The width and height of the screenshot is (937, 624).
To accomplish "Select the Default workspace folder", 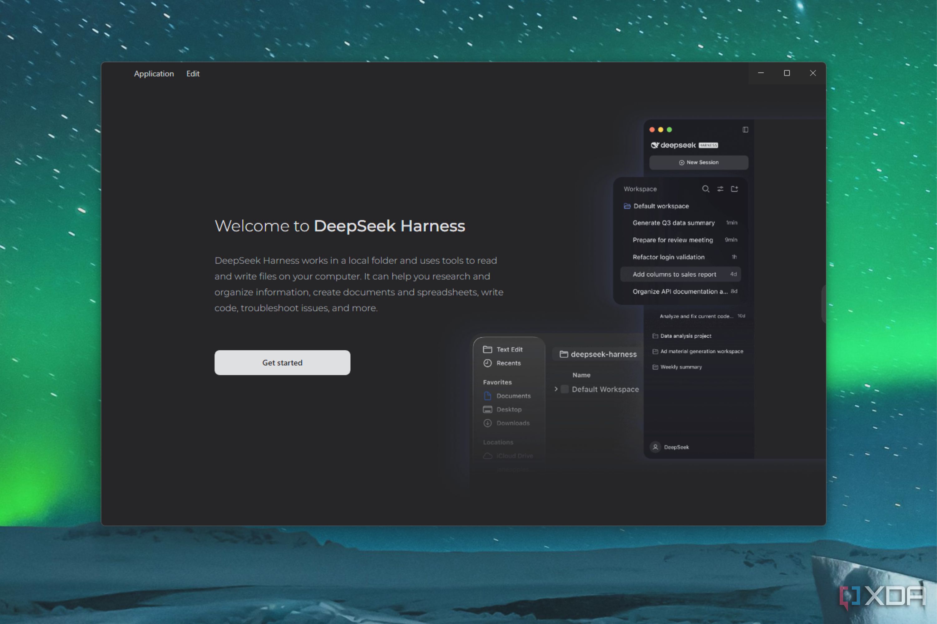I will tap(656, 206).
